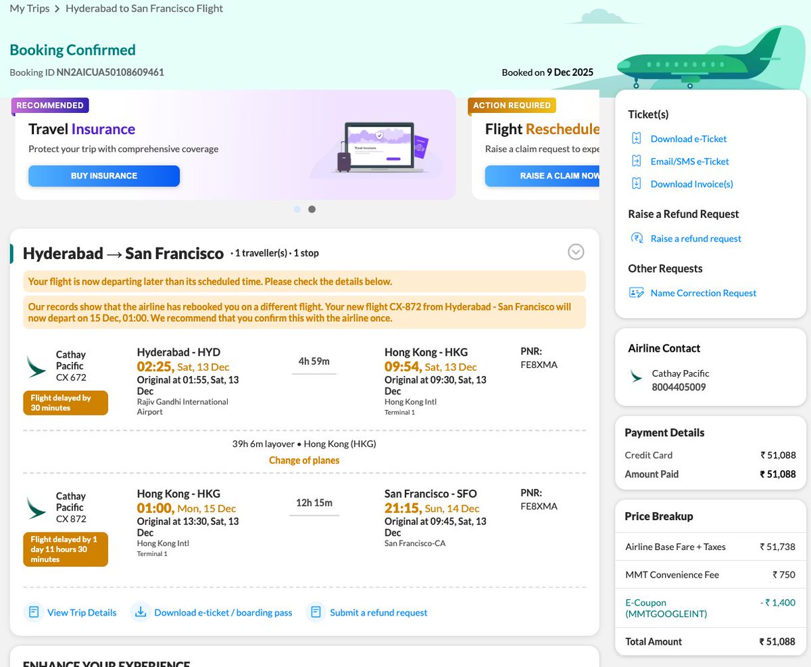Click the 'Flight delayed by 30 minutes' badge

point(66,402)
